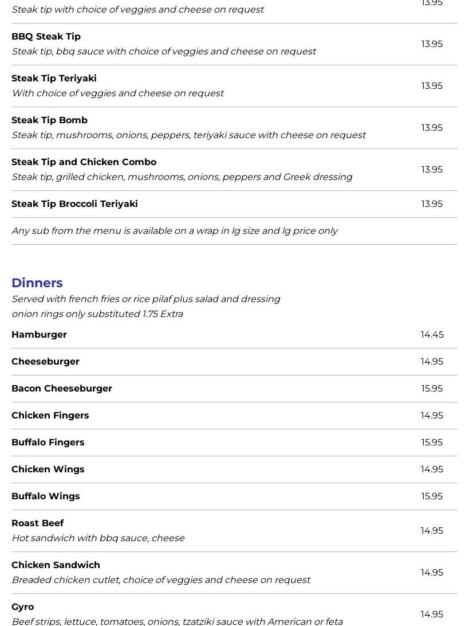This screenshot has width=469, height=626.
Task: Click the Dinners section heading
Action: click(37, 283)
